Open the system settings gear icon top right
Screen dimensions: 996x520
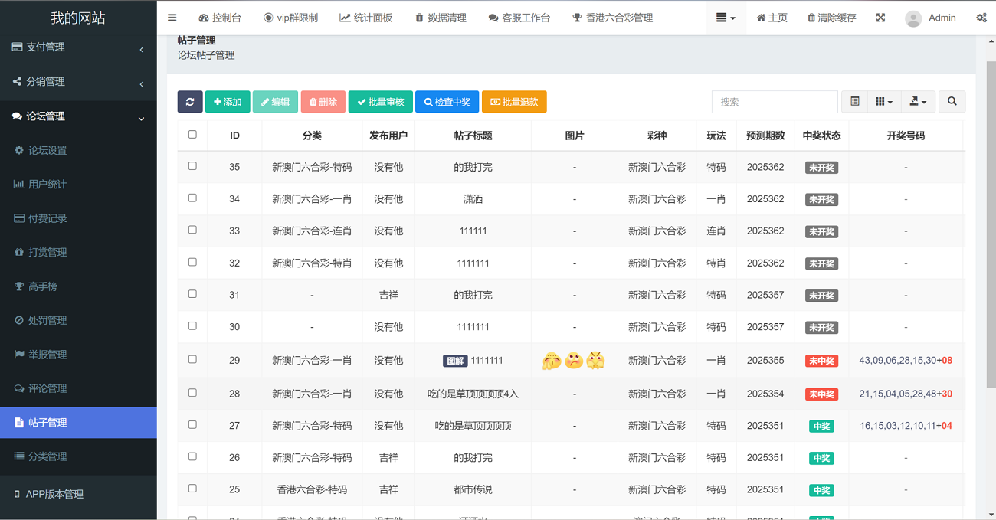pyautogui.click(x=981, y=17)
